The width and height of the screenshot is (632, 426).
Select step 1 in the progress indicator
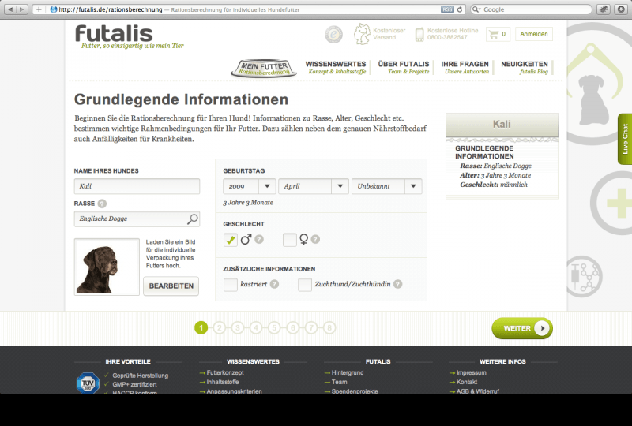coord(201,327)
